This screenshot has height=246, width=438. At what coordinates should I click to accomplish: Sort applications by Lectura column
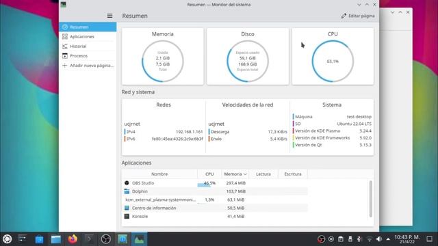(263, 174)
